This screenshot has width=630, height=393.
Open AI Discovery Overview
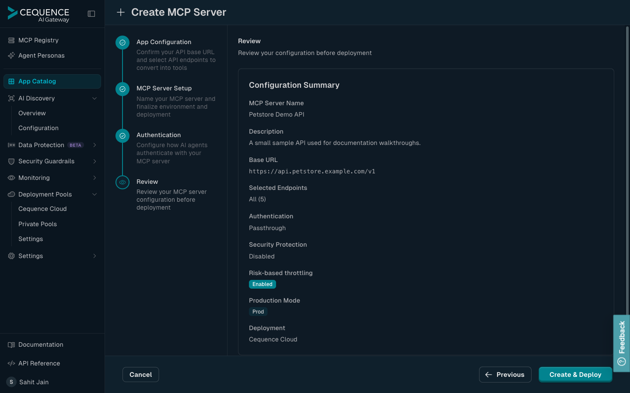pos(32,113)
